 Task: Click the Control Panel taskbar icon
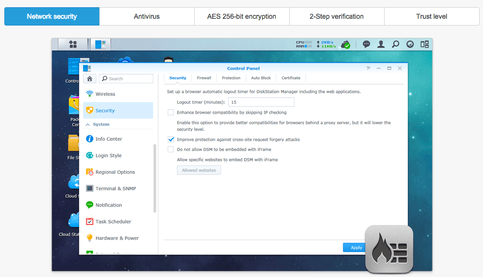[x=100, y=44]
